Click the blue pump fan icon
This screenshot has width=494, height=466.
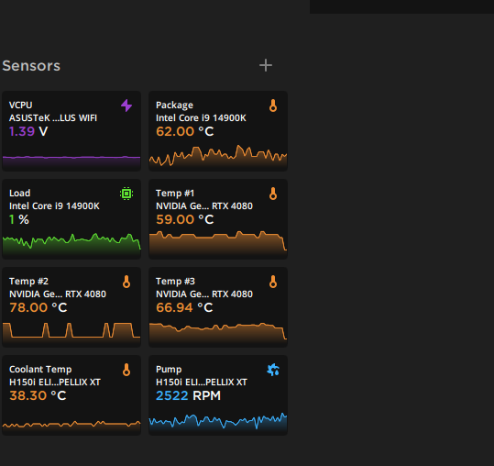click(273, 370)
